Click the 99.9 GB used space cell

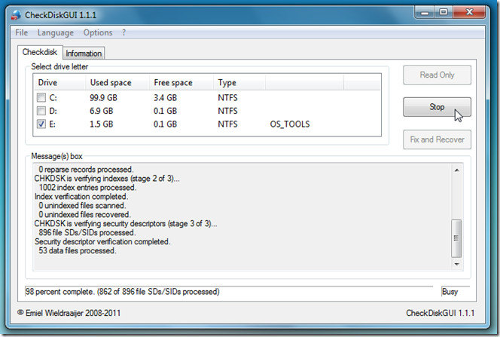coord(103,97)
